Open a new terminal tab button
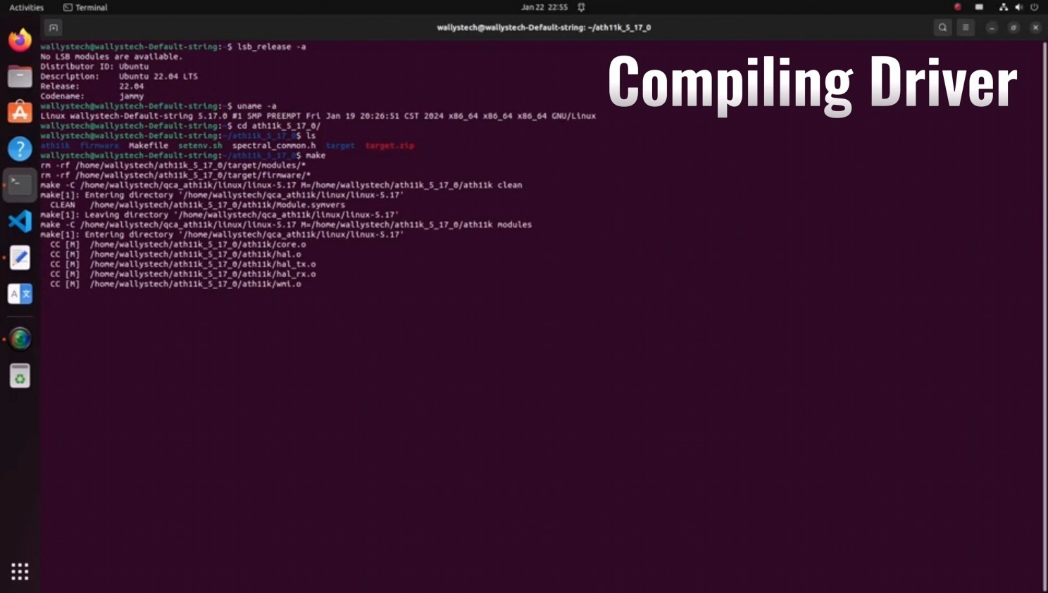The image size is (1048, 593). 54,27
